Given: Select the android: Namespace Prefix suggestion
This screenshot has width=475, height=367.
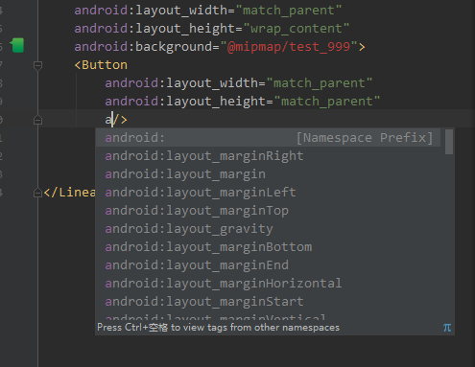Looking at the screenshot, I should pyautogui.click(x=268, y=138).
